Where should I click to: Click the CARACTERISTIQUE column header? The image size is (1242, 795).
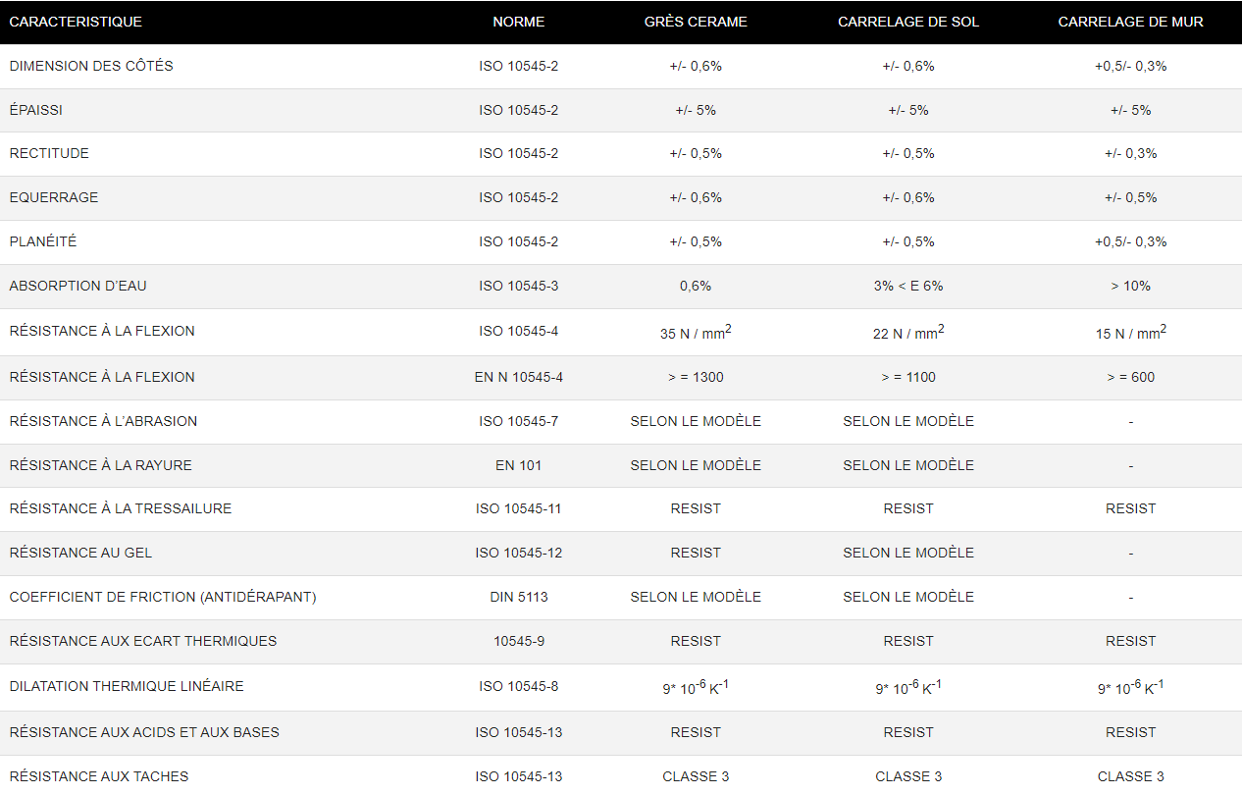coord(76,22)
